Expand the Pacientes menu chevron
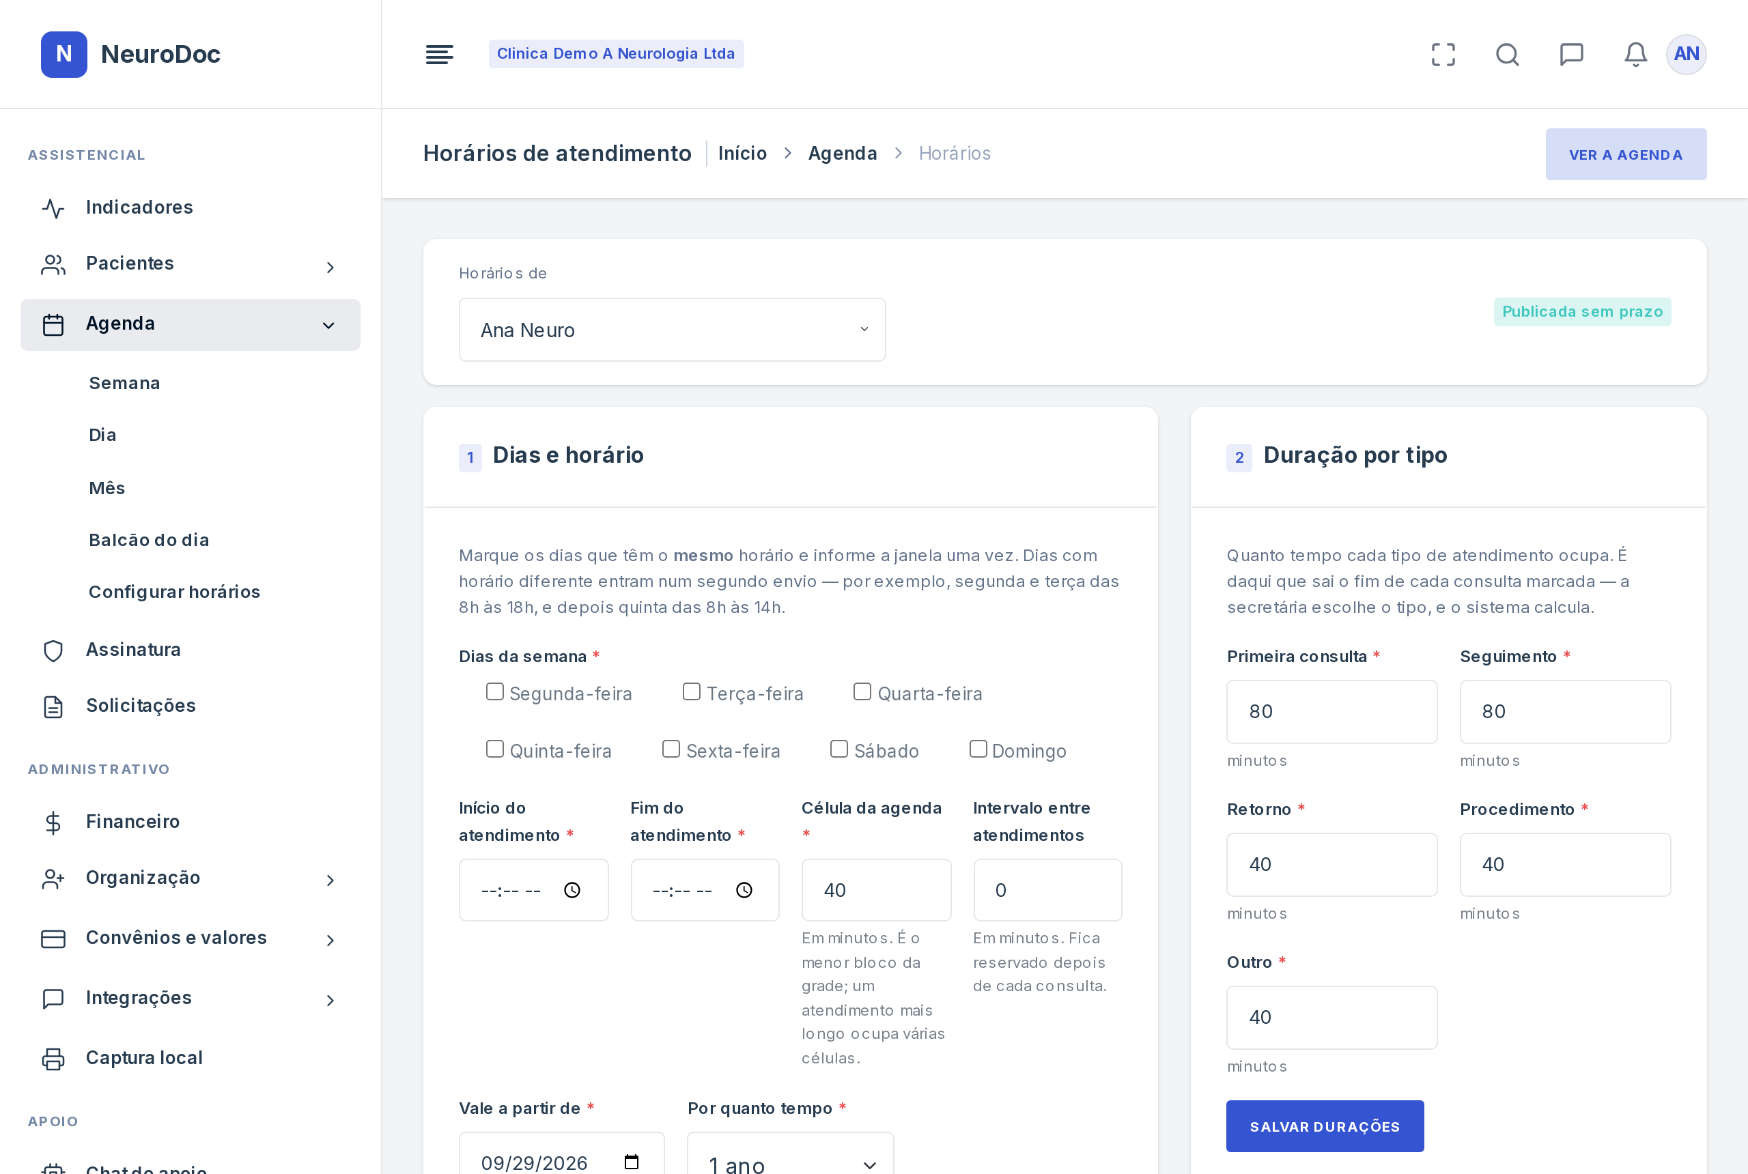This screenshot has height=1174, width=1748. (x=330, y=268)
